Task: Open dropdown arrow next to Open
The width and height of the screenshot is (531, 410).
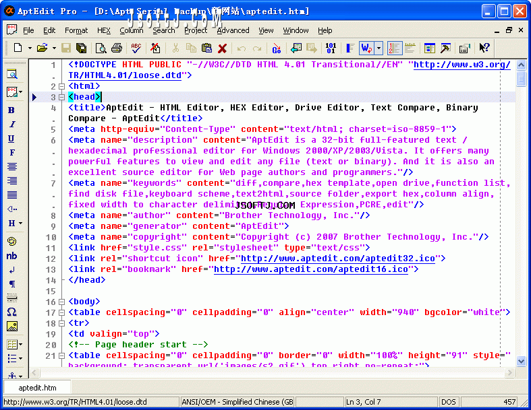Action: (x=54, y=48)
